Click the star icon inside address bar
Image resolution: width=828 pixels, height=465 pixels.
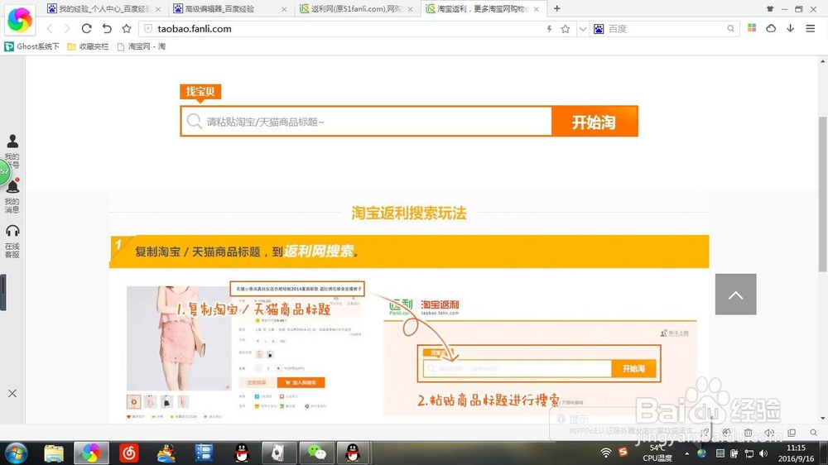(x=566, y=29)
